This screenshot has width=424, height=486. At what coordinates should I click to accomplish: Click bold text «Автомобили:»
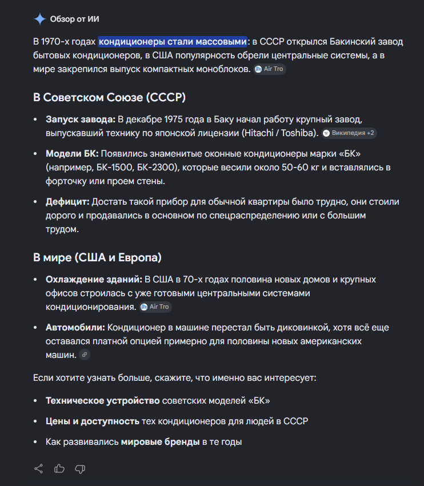click(x=75, y=328)
